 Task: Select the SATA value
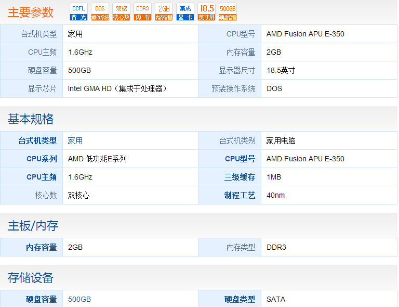pyautogui.click(x=275, y=299)
